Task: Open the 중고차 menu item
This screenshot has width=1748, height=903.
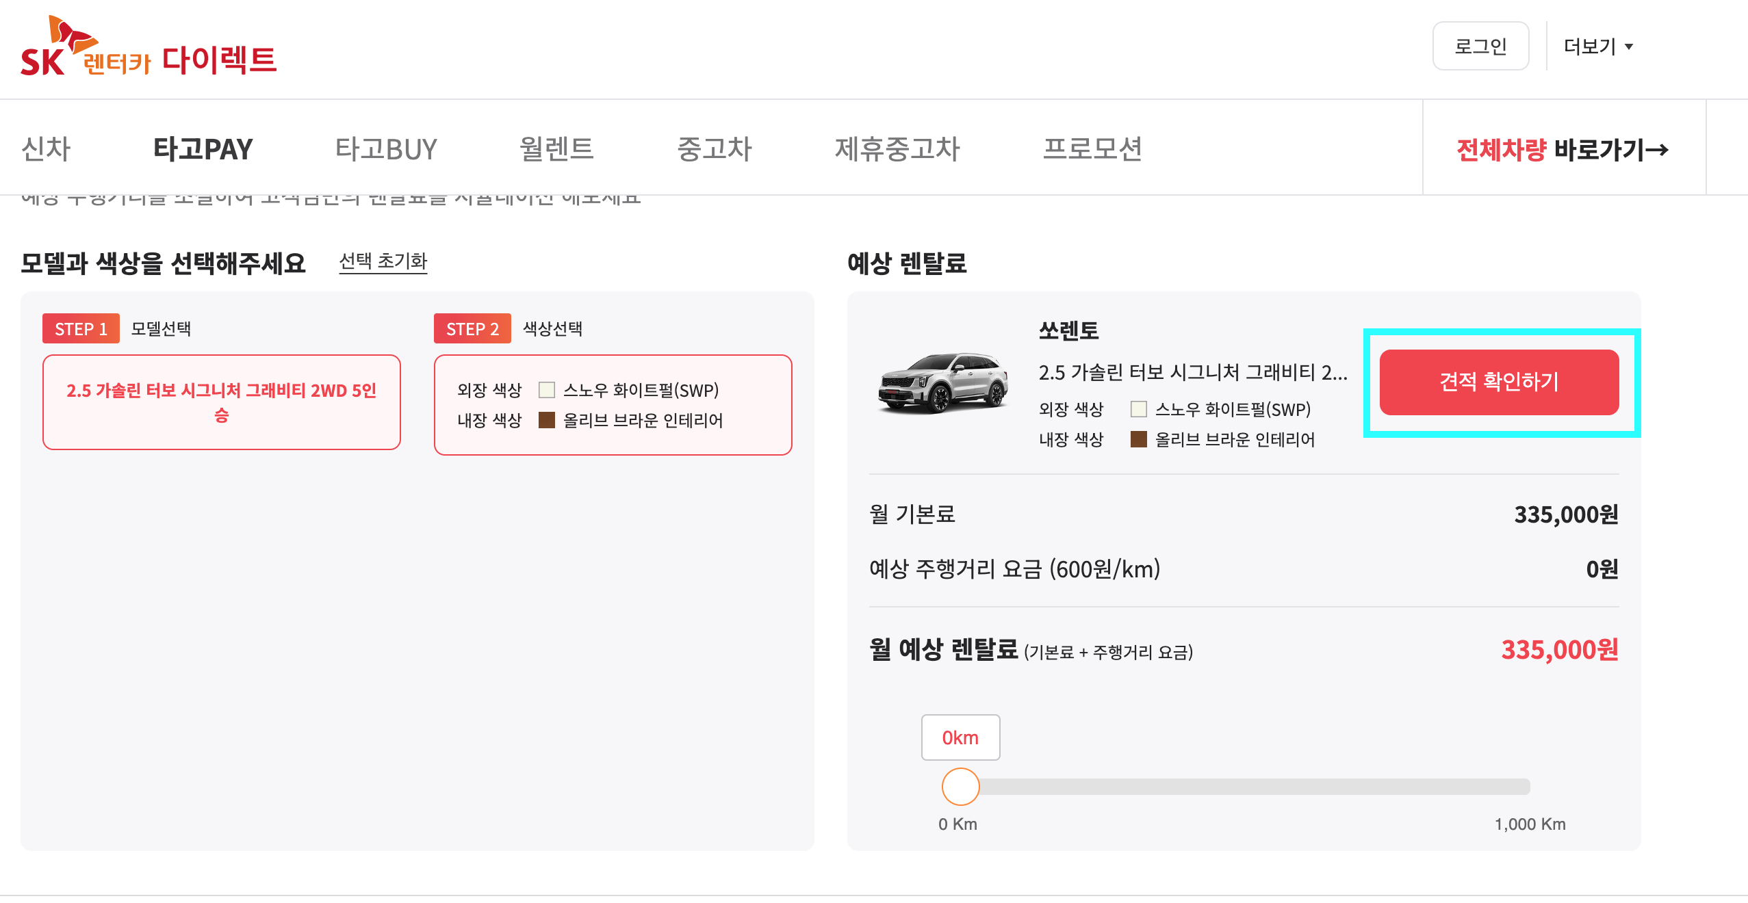Action: coord(714,148)
